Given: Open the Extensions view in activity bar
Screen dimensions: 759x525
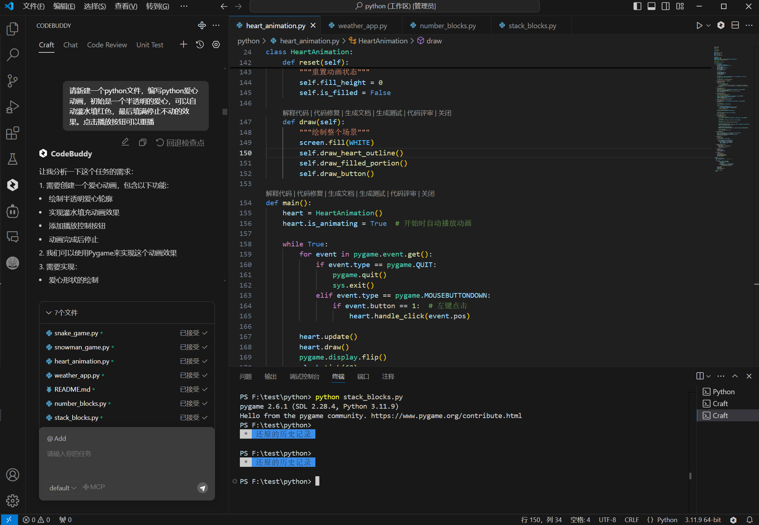Looking at the screenshot, I should coord(13,133).
